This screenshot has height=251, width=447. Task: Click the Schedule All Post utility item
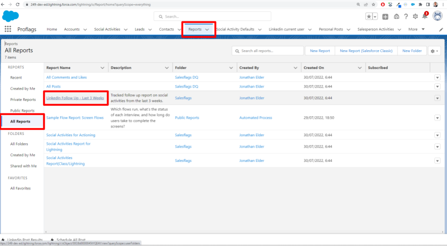tap(68, 240)
